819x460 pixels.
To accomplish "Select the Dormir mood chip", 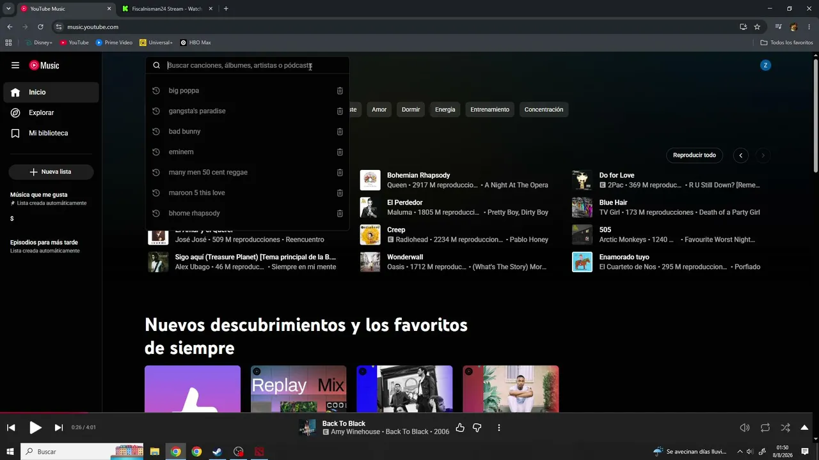I will 411,109.
